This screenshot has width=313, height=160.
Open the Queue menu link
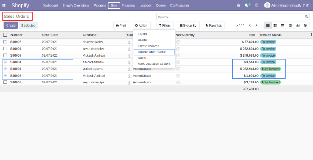pyautogui.click(x=161, y=5)
